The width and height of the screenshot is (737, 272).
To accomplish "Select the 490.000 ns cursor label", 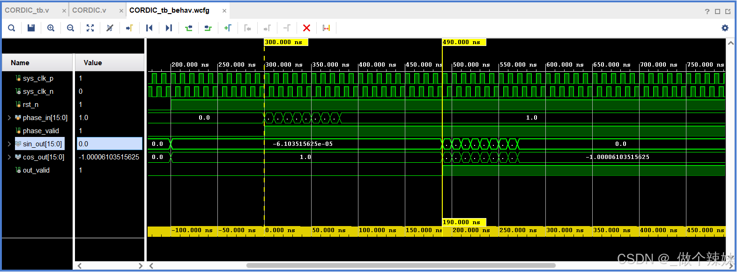I will tap(464, 42).
